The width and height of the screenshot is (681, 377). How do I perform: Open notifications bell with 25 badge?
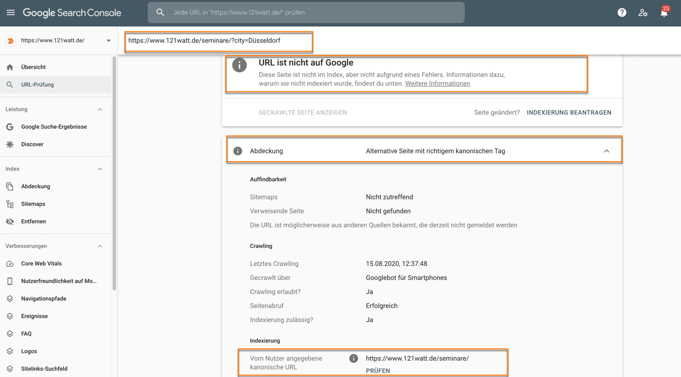click(664, 12)
